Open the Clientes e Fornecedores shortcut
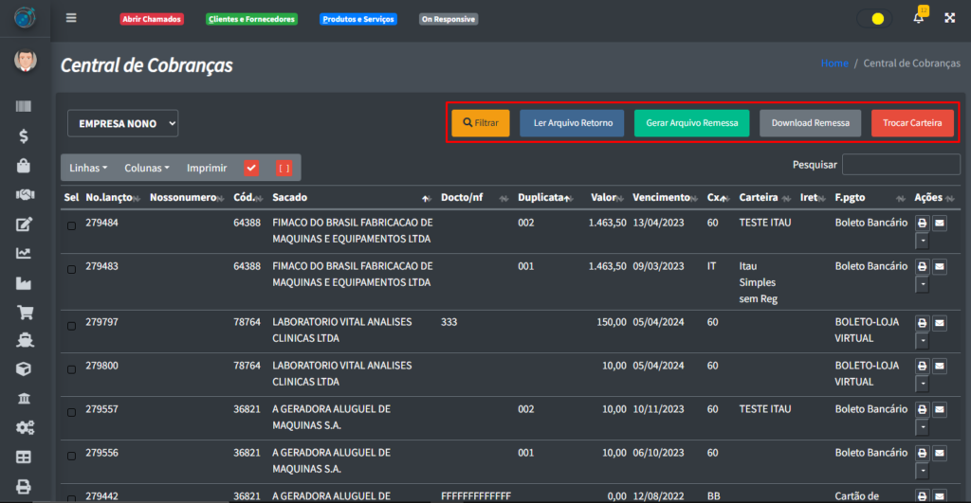The height and width of the screenshot is (503, 971). (x=251, y=19)
